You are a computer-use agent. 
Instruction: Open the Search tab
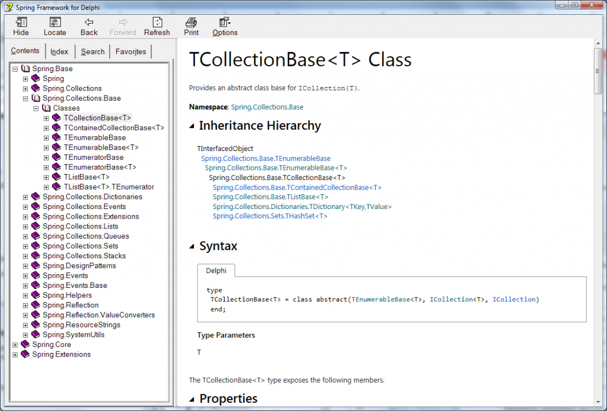click(92, 52)
